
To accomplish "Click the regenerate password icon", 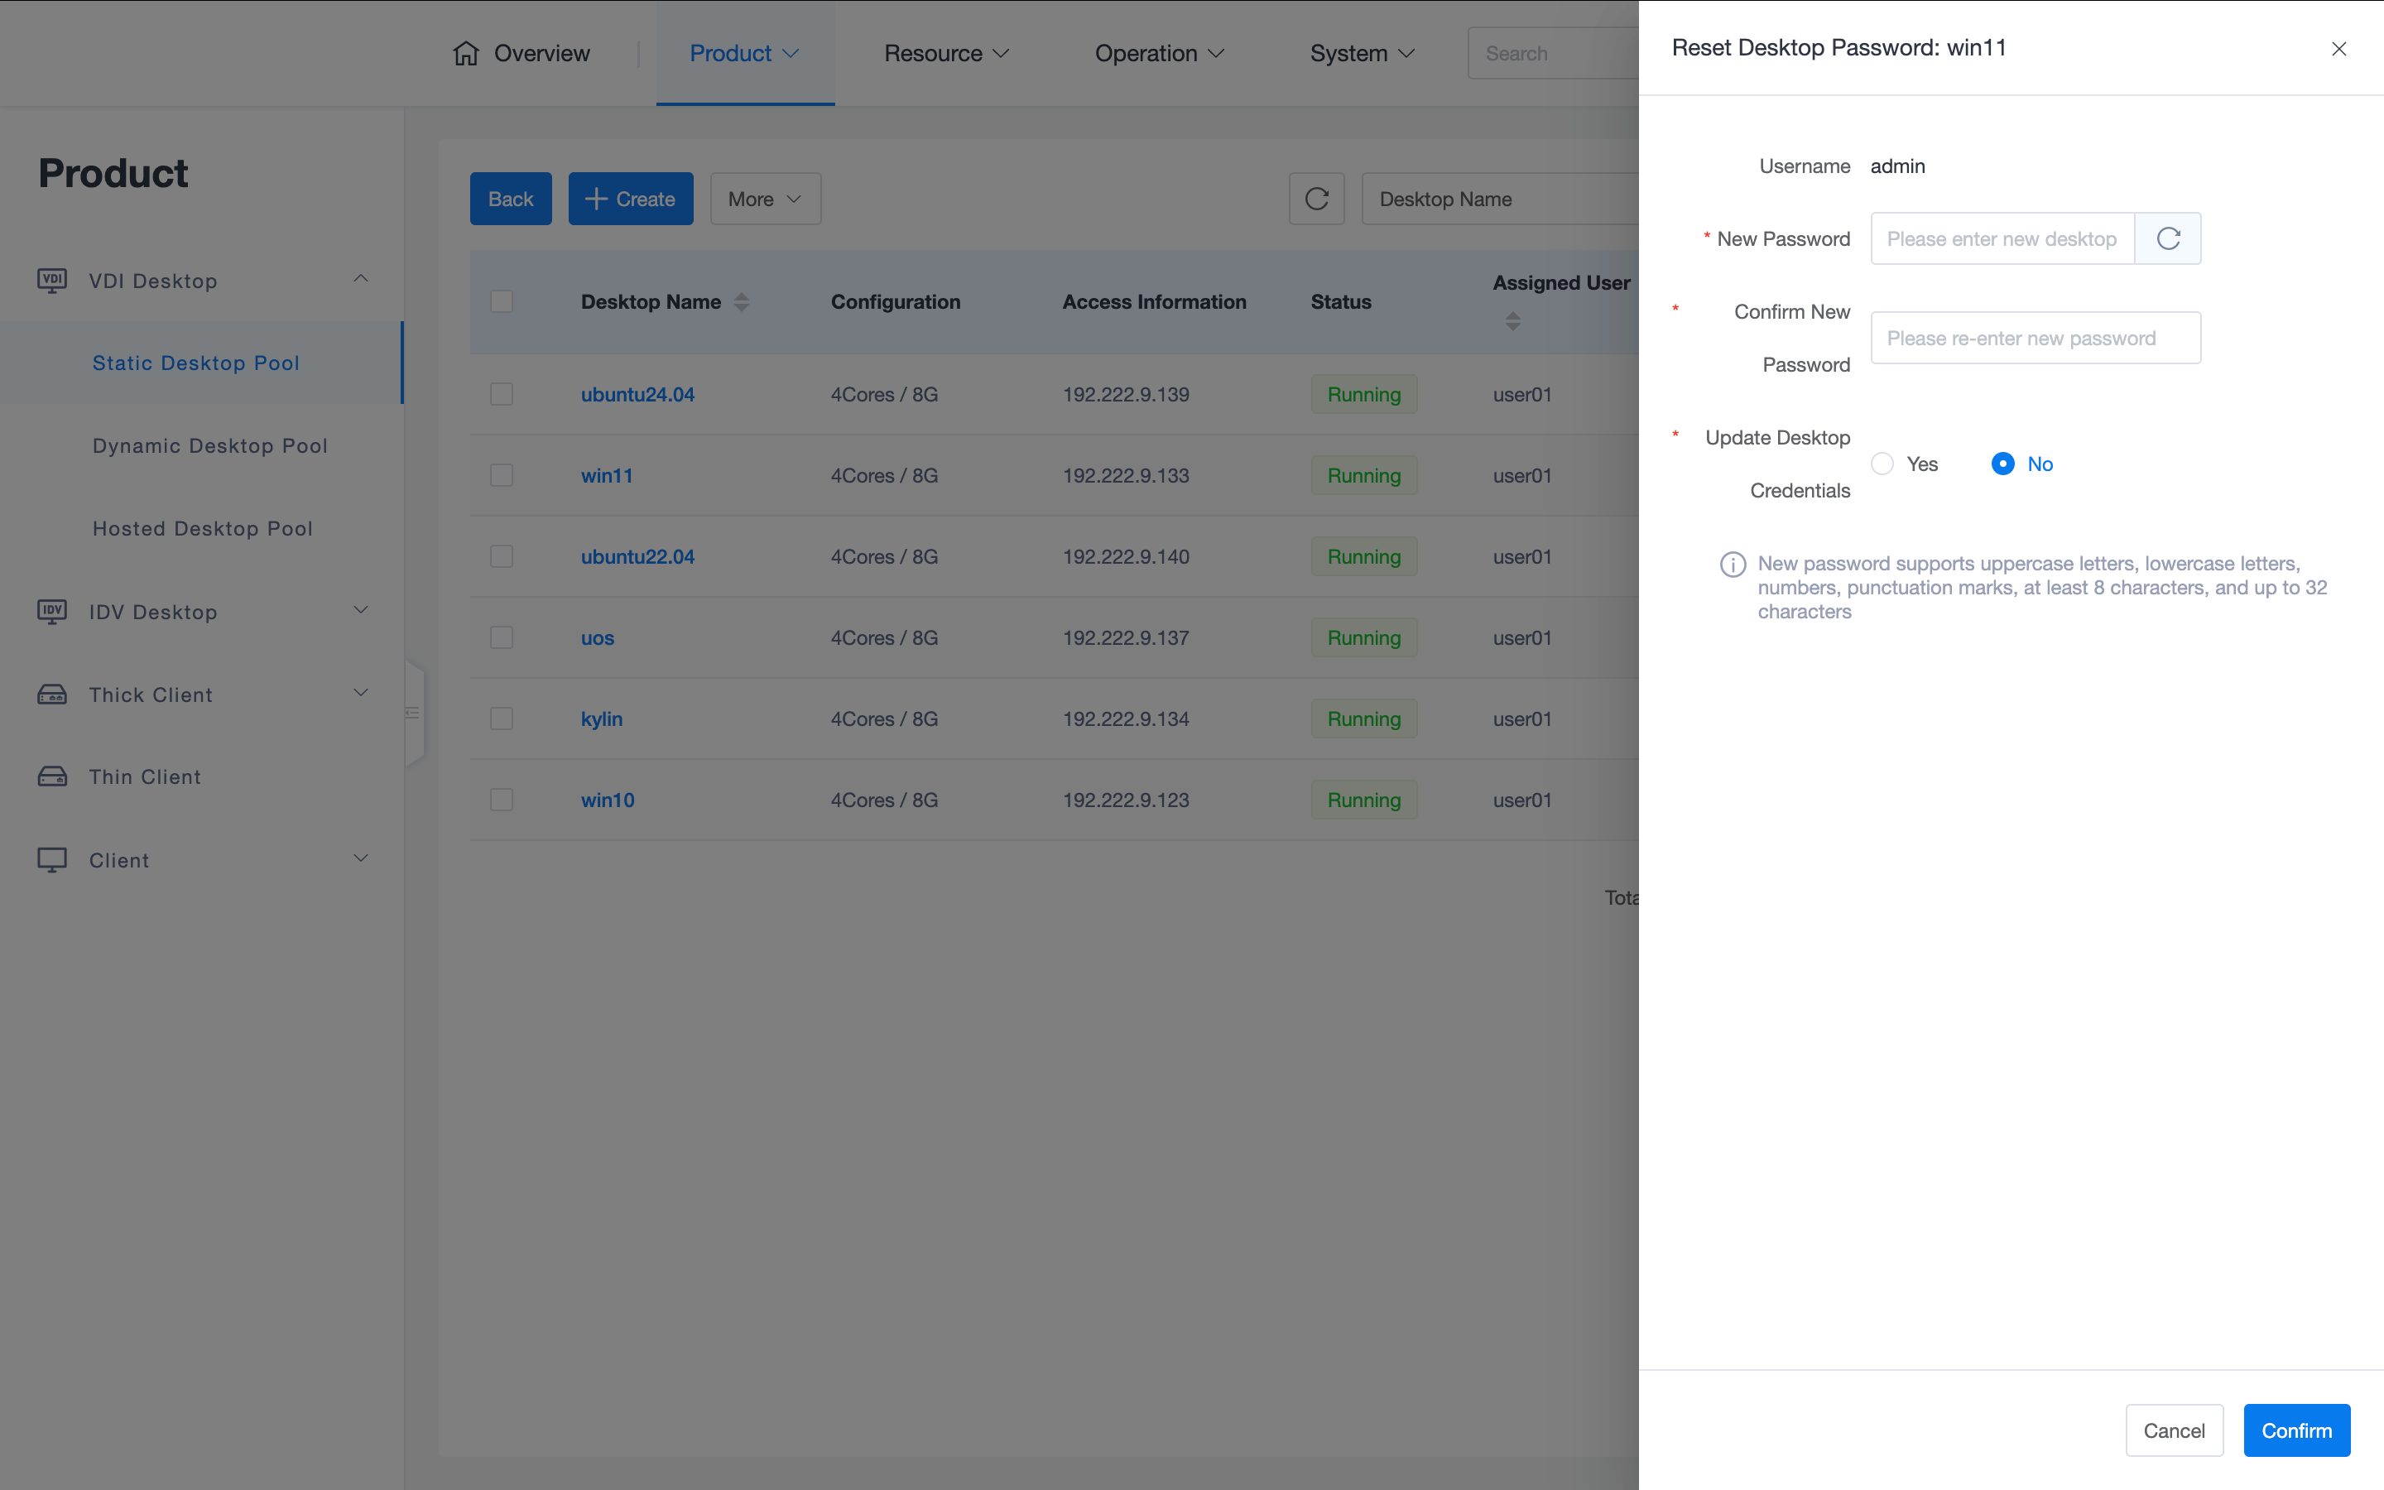I will (x=2167, y=238).
